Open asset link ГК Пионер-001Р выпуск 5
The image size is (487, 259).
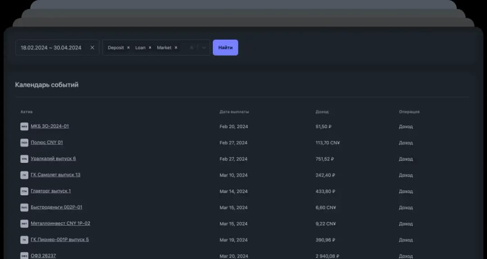point(60,239)
